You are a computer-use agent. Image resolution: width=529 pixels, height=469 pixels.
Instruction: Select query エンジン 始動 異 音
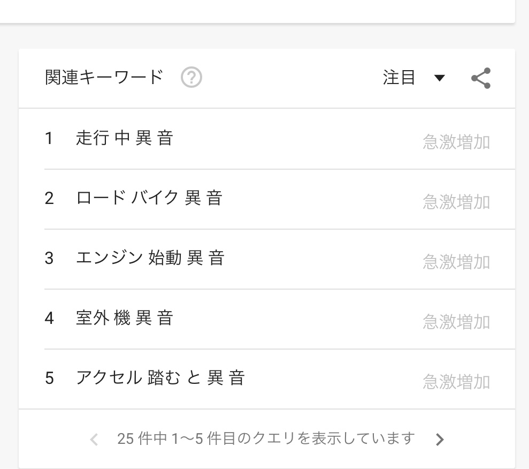click(150, 258)
